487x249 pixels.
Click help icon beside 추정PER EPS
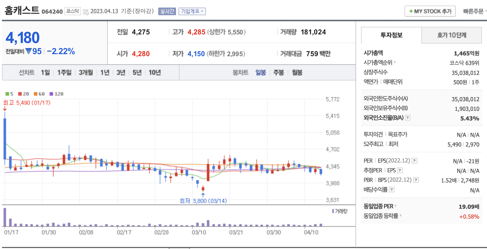pos(400,170)
